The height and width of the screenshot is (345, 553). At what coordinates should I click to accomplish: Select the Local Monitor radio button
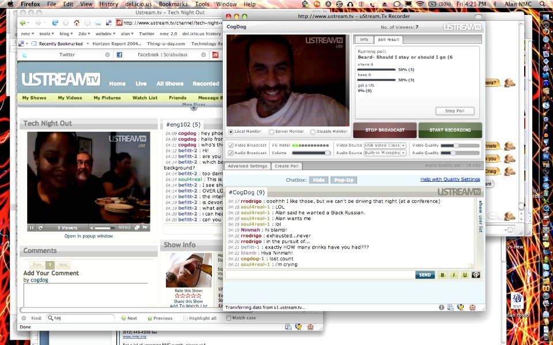[x=231, y=132]
